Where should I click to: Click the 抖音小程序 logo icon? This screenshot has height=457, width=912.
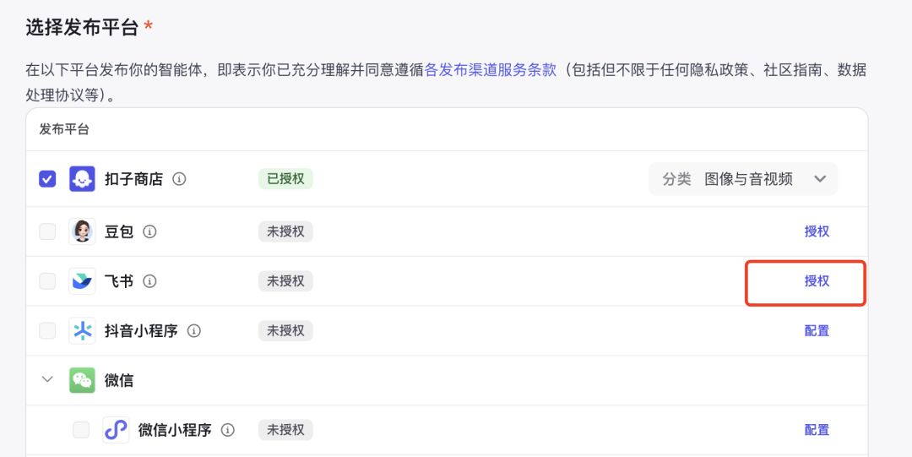(x=82, y=330)
